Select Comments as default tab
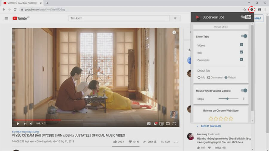 (x=209, y=78)
